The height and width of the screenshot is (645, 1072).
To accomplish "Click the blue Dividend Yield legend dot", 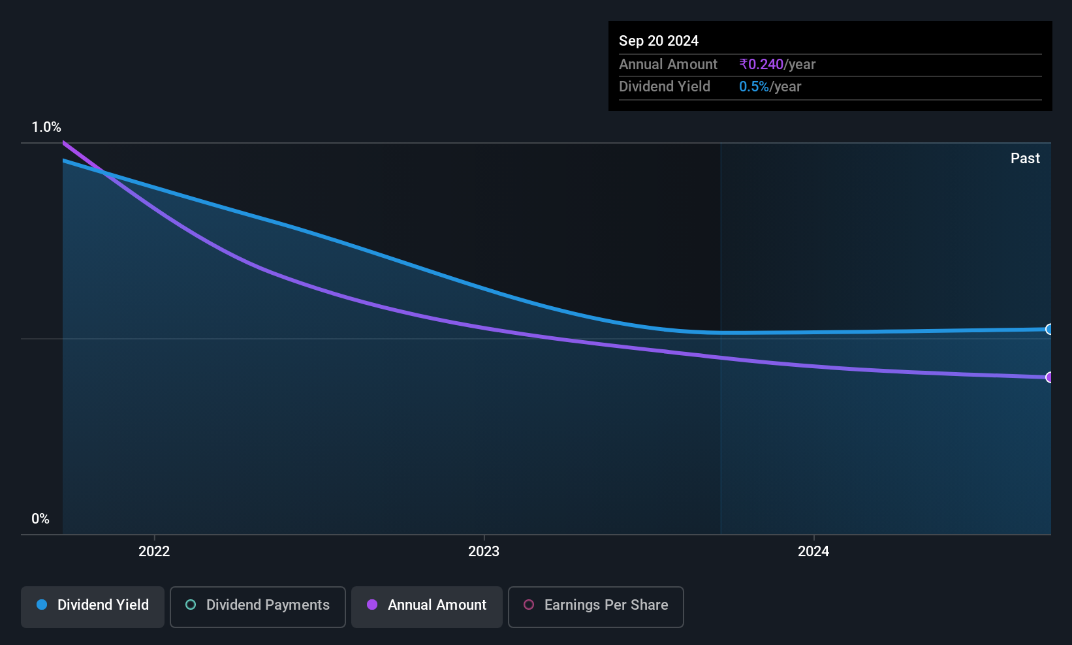I will [42, 605].
